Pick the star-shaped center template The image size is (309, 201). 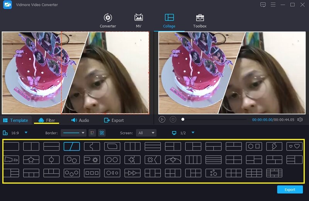click(x=31, y=159)
